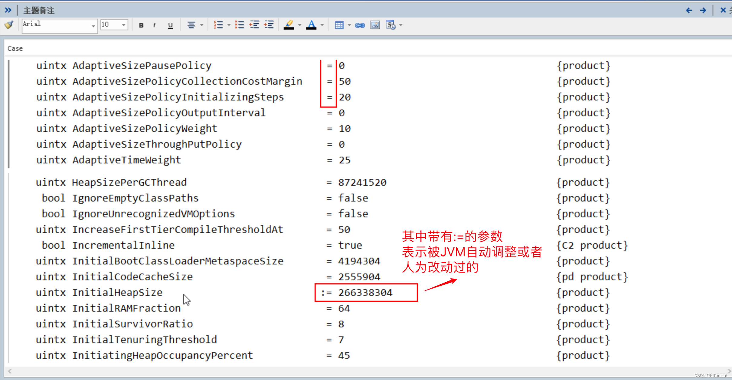The image size is (732, 380).
Task: Click the numbered list icon
Action: 218,25
